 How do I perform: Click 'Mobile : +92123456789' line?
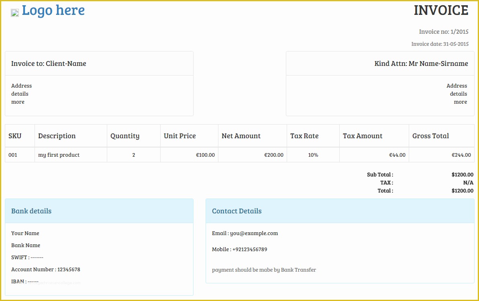239,249
